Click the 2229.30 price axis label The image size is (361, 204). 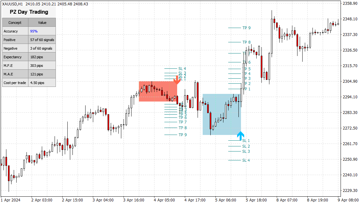(350, 190)
